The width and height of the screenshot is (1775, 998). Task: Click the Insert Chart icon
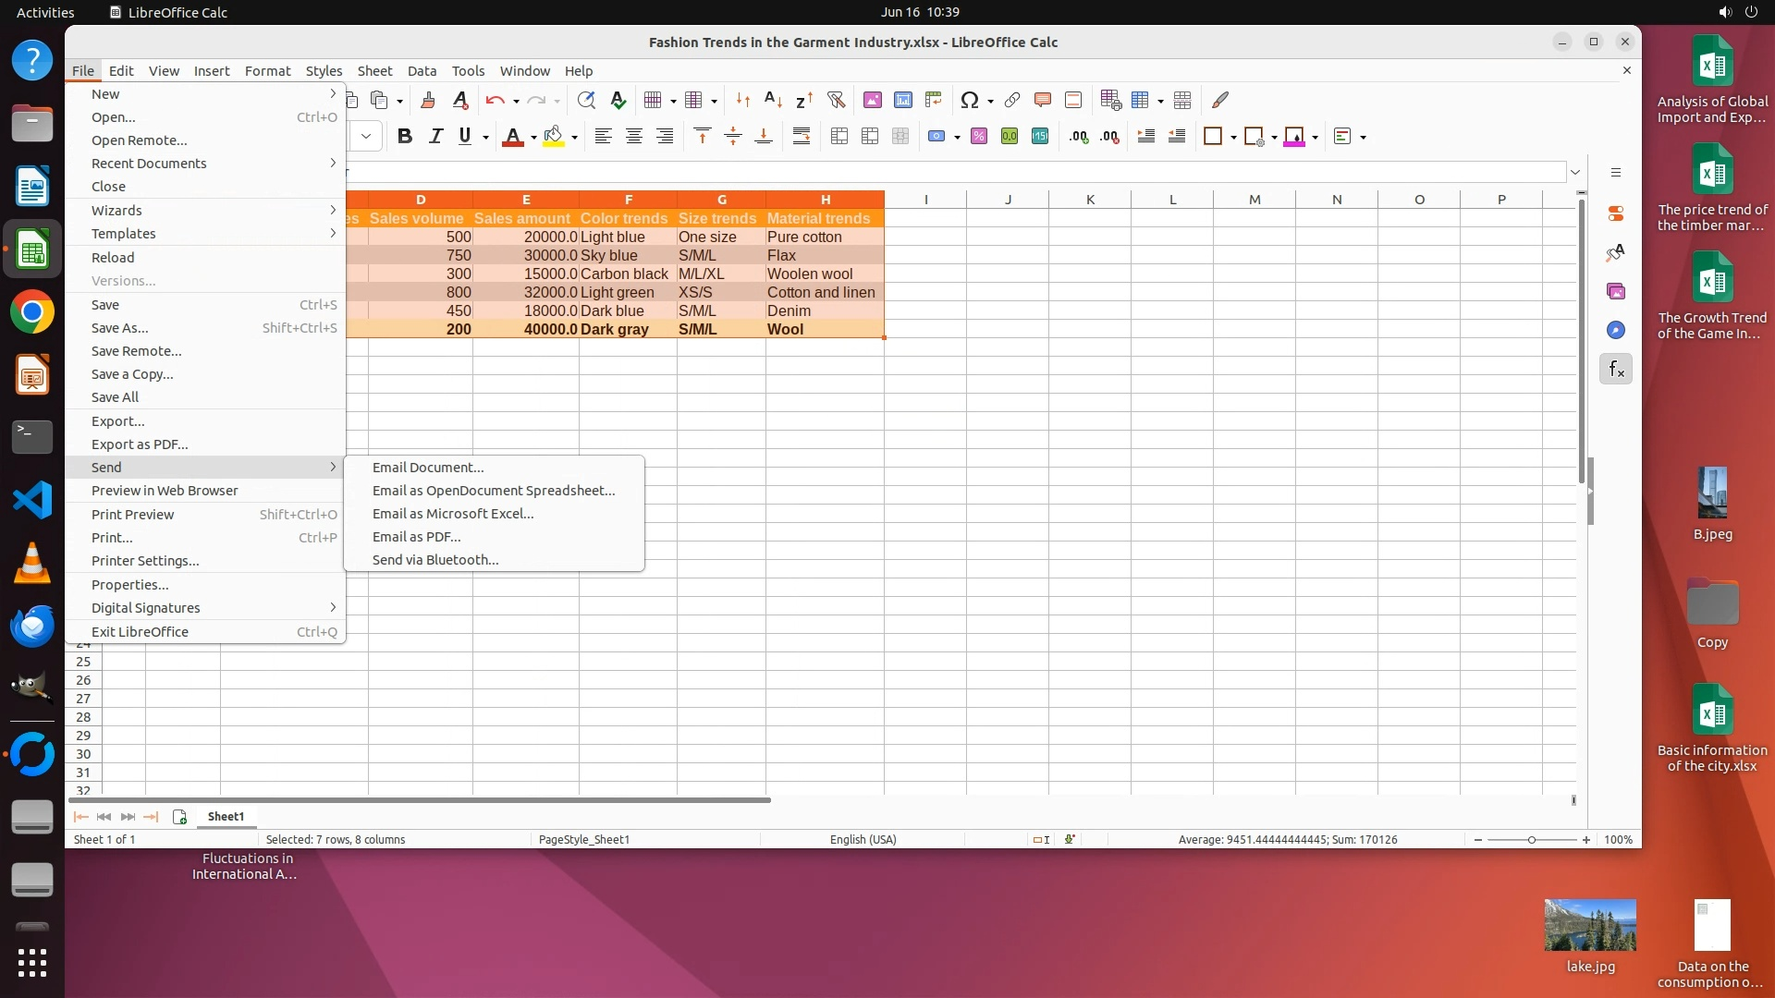903,100
